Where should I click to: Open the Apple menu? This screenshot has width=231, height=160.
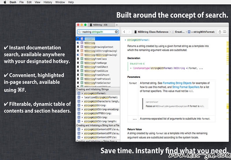5,2
